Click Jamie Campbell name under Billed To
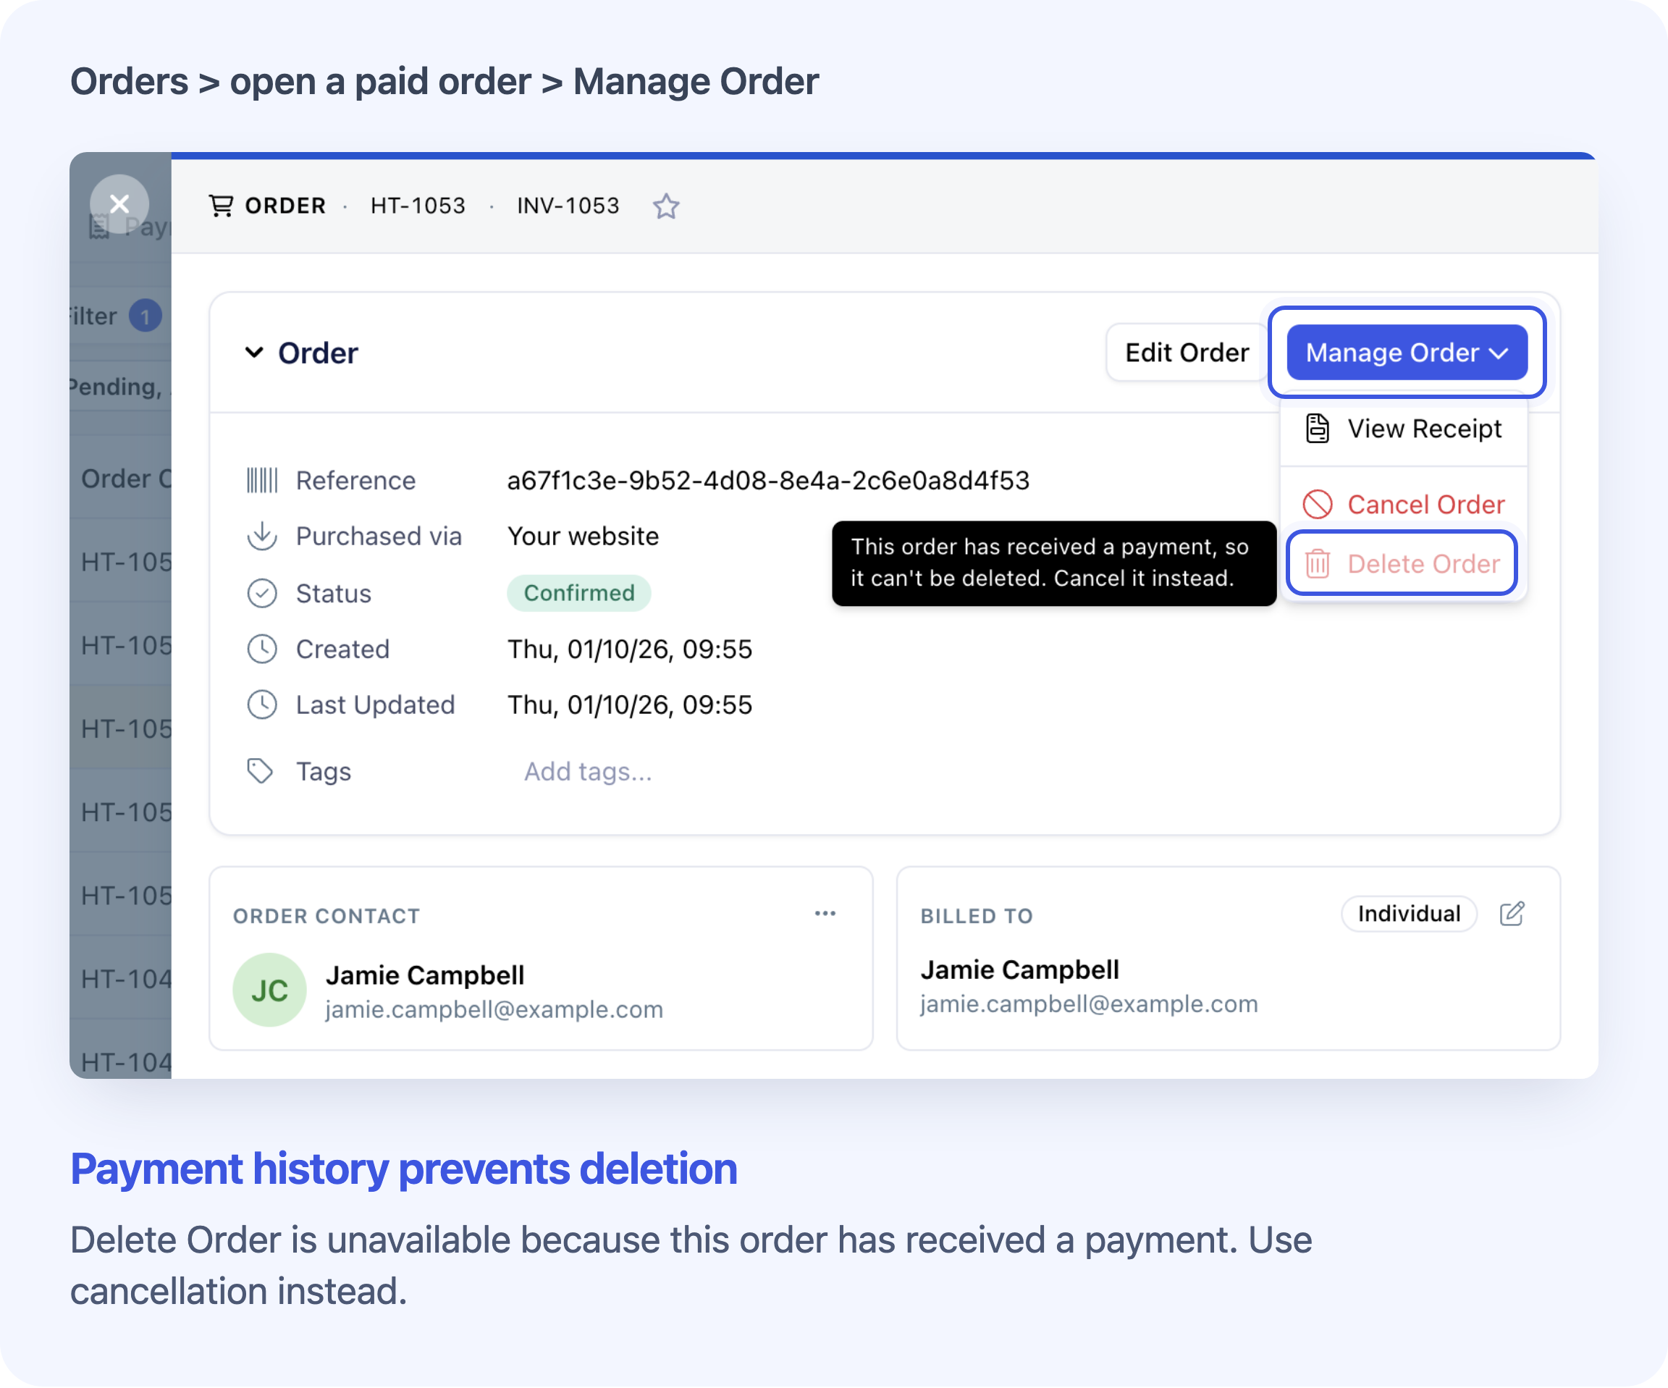This screenshot has height=1388, width=1668. click(1020, 970)
